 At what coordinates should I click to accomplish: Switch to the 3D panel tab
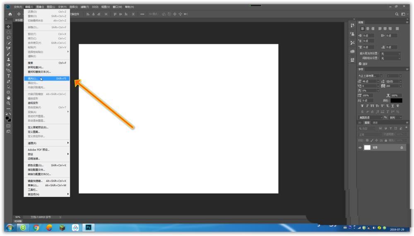tap(360, 123)
